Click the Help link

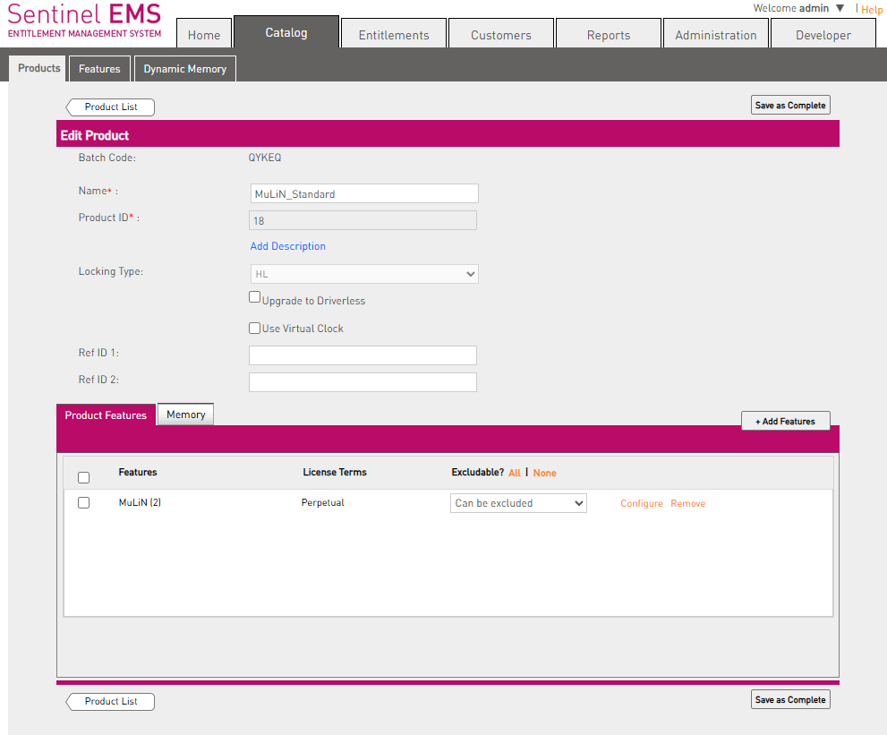872,9
